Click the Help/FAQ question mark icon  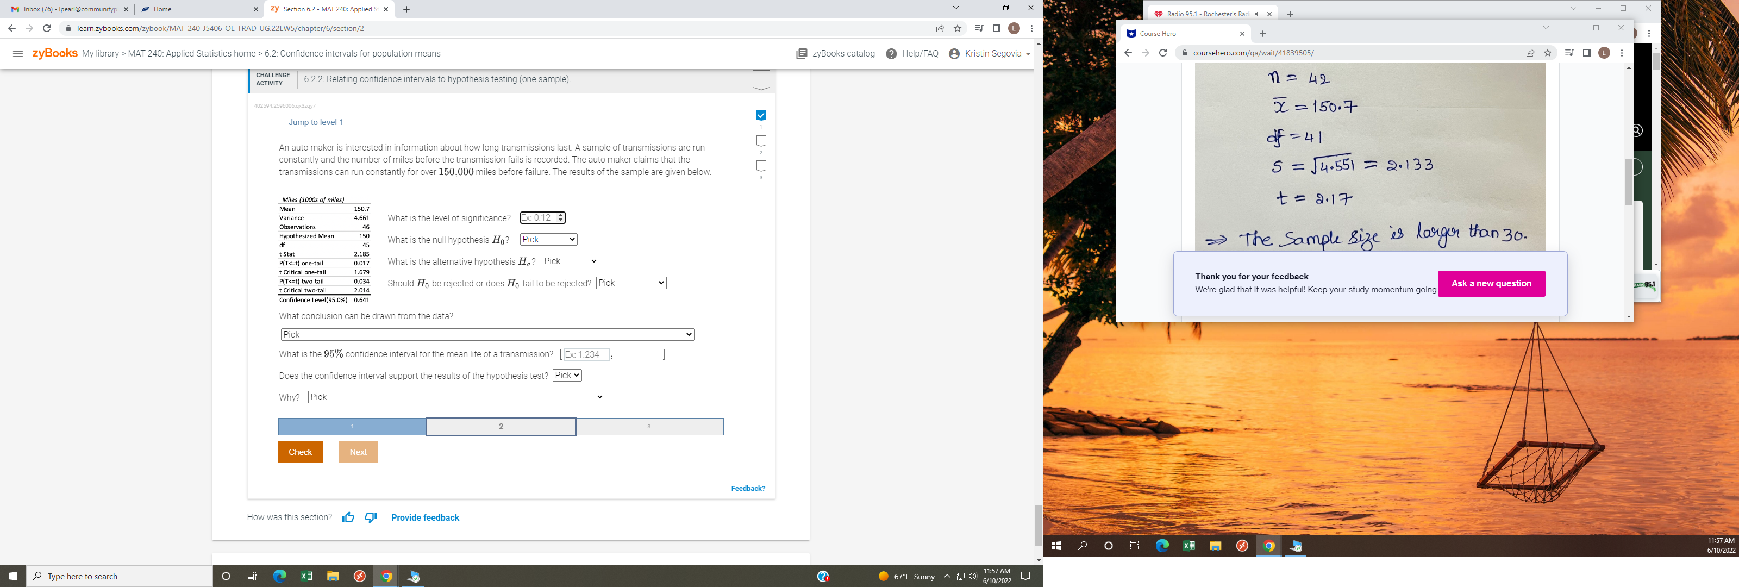891,53
